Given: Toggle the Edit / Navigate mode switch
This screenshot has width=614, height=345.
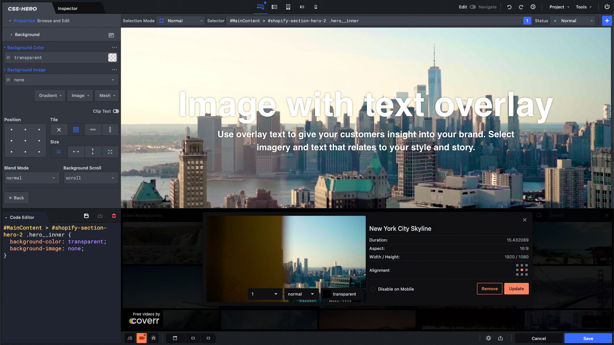Looking at the screenshot, I should point(473,7).
